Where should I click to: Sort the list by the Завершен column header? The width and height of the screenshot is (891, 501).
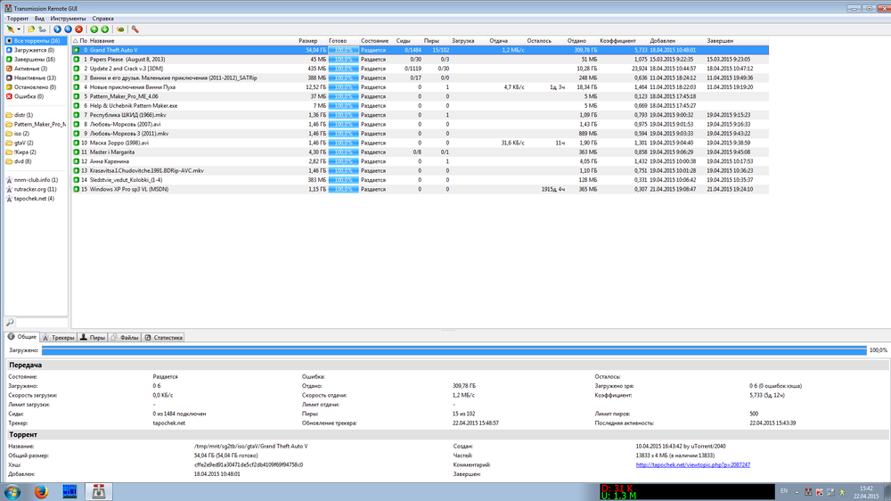click(720, 41)
